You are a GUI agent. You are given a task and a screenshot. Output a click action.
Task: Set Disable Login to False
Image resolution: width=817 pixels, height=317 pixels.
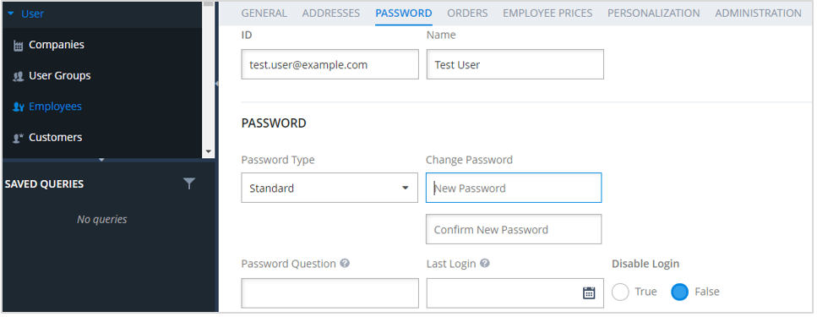[680, 292]
